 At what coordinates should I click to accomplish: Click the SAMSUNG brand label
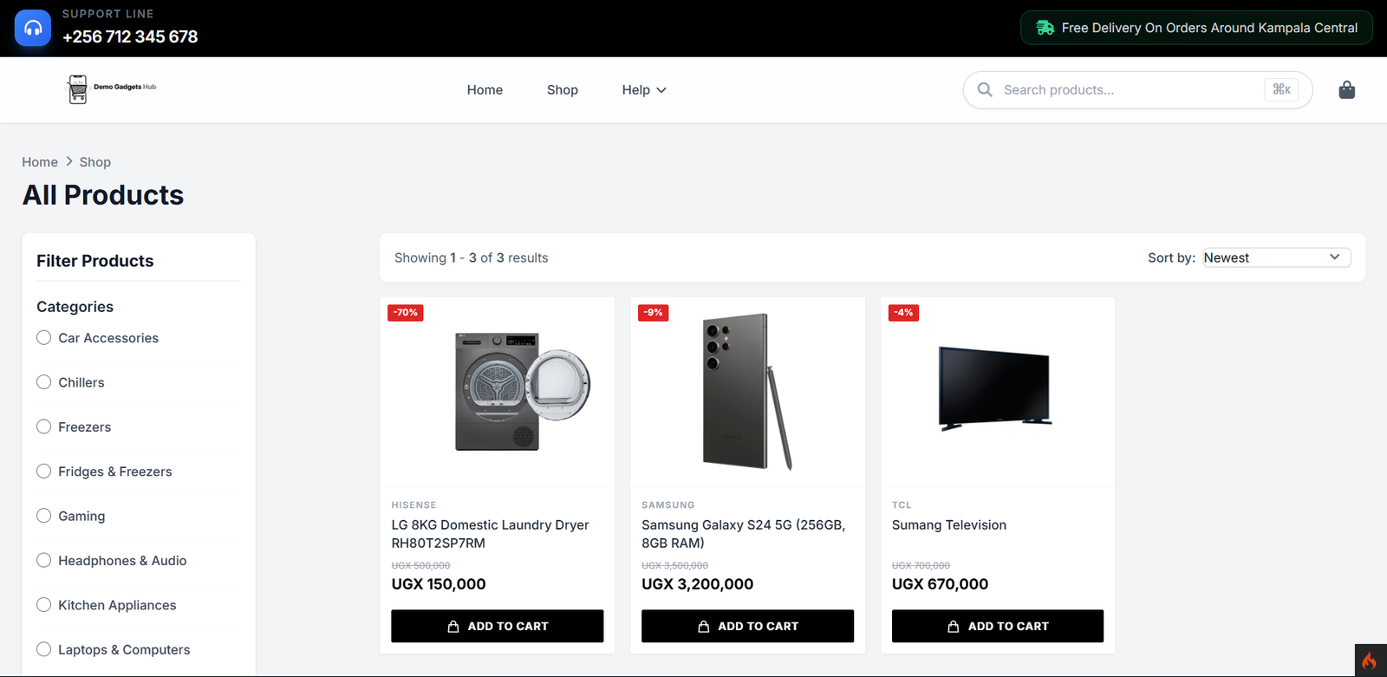[667, 505]
